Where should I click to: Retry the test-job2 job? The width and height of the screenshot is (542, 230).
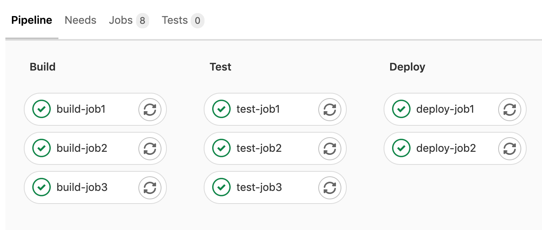coord(330,148)
